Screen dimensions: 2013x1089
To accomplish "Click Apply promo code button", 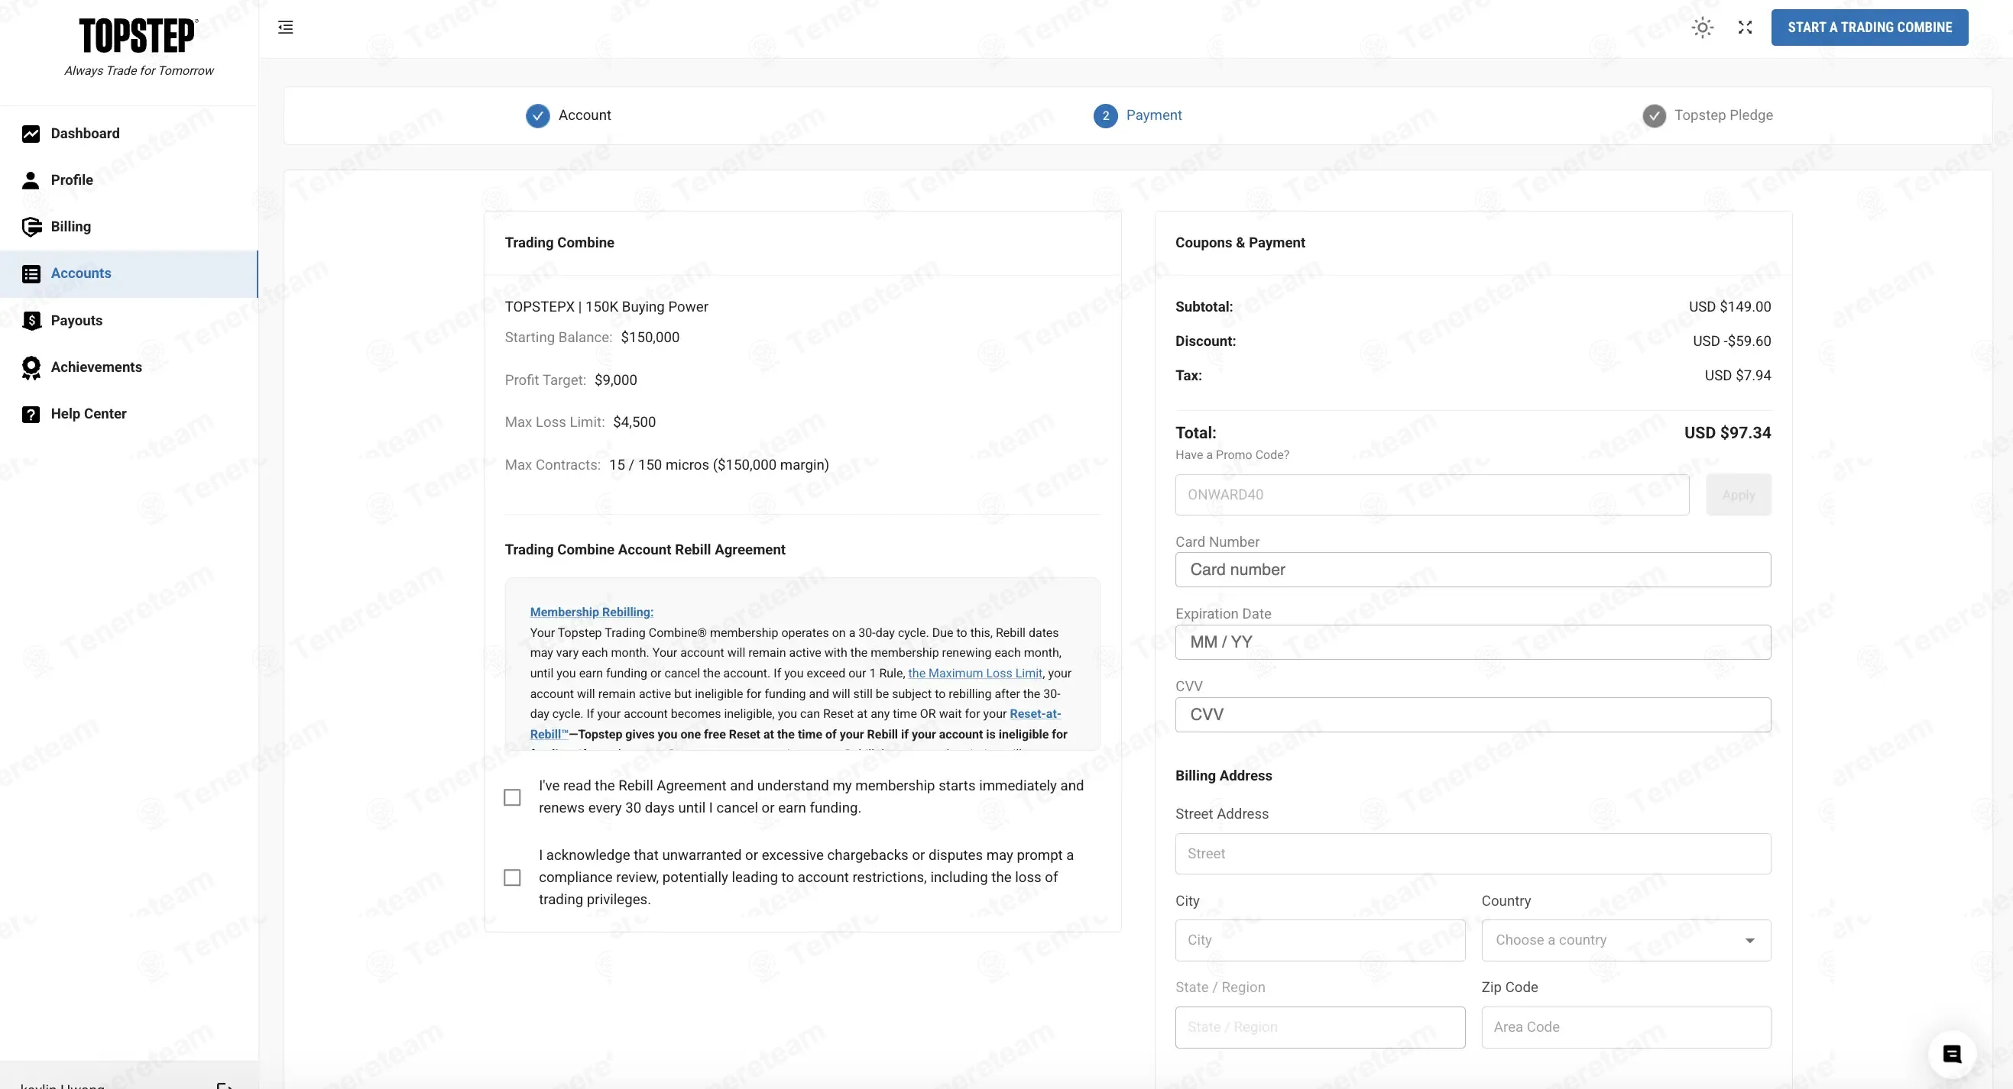I will [1738, 495].
